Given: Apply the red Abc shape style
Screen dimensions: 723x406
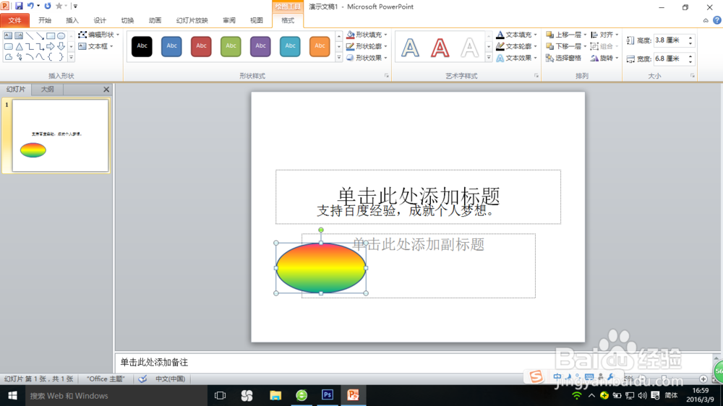Looking at the screenshot, I should click(x=201, y=46).
